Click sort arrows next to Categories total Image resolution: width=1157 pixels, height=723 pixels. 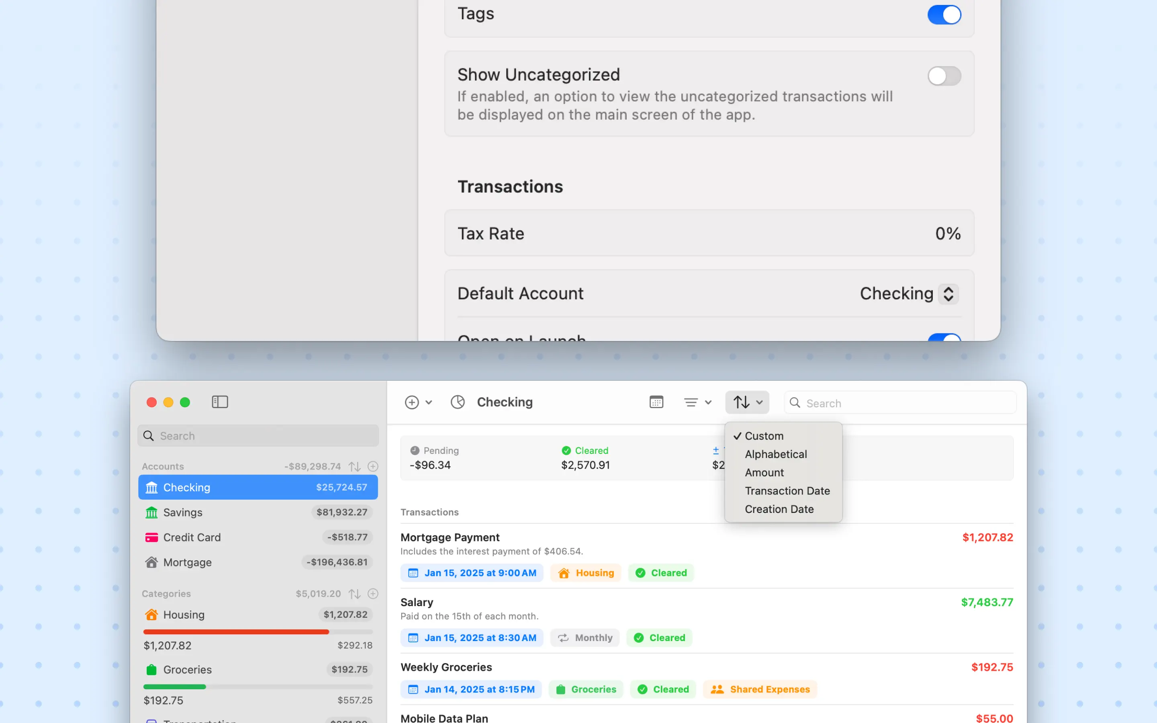pyautogui.click(x=354, y=593)
